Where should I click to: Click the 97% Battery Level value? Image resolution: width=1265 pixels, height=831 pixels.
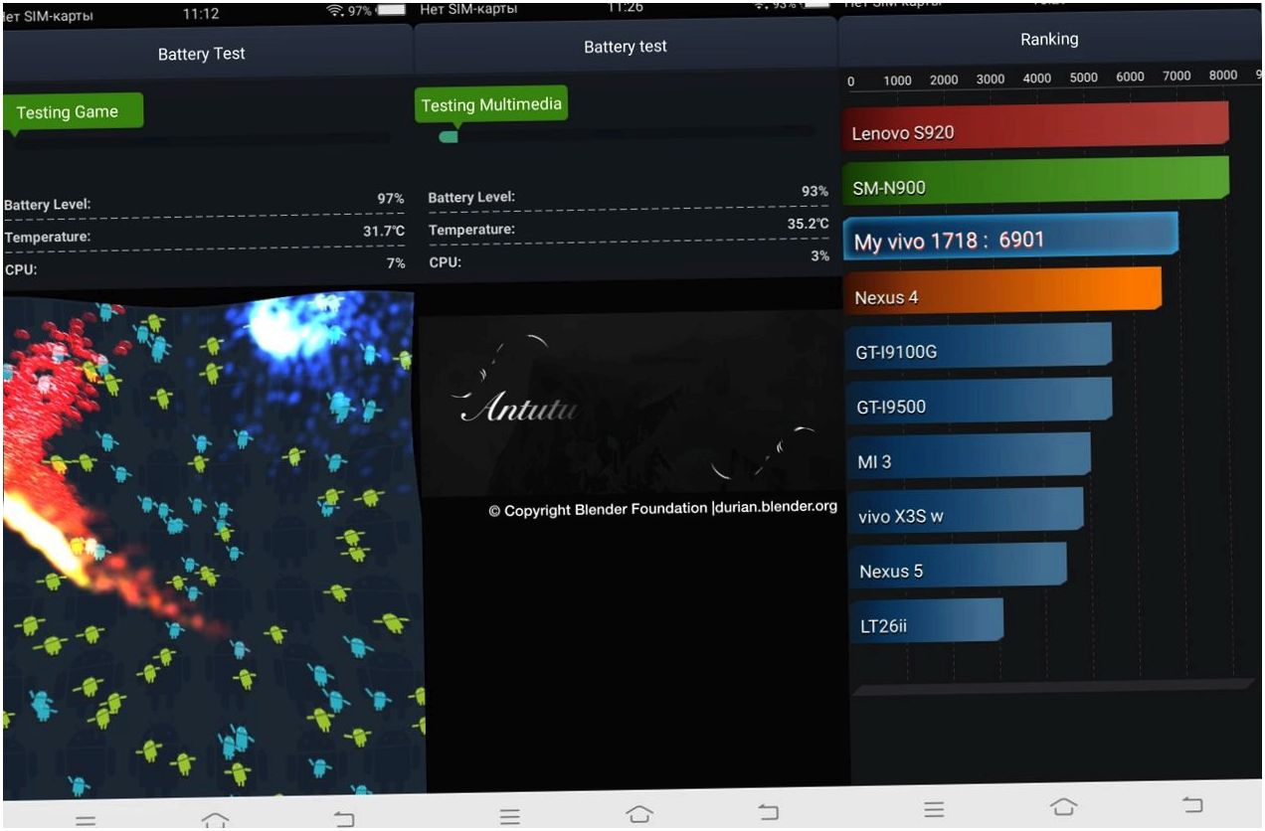tap(391, 199)
